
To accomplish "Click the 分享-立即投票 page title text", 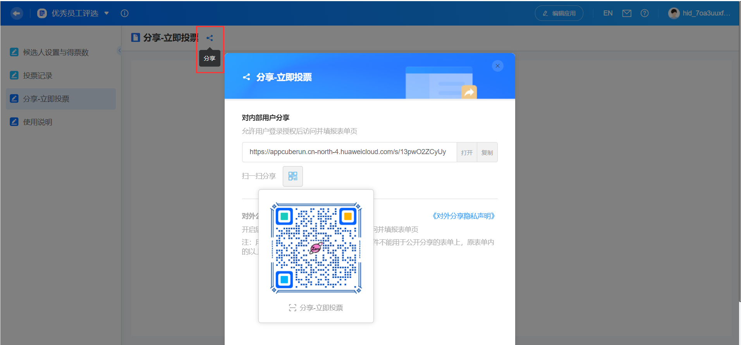I will [x=171, y=38].
